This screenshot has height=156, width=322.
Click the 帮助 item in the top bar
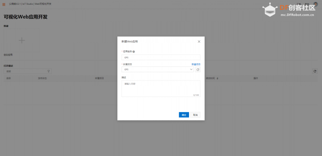pos(307,4)
